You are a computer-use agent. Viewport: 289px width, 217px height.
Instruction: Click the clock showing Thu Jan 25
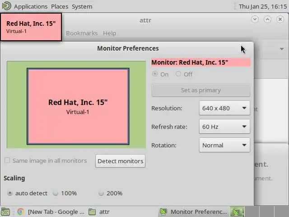pos(263,6)
